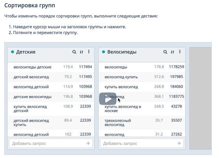Click sort icon in Детские group

tap(82, 52)
